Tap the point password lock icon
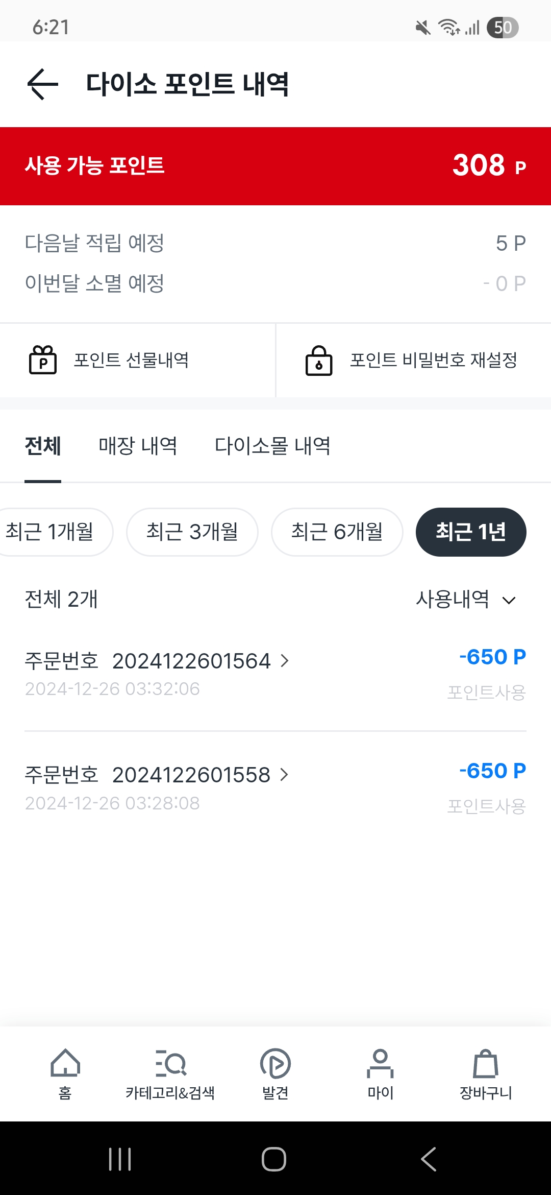 [x=319, y=361]
